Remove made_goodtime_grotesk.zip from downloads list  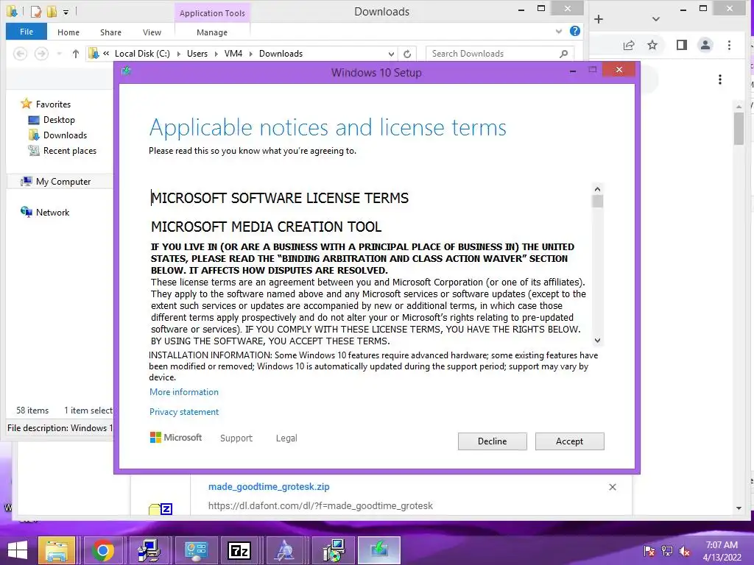point(613,487)
